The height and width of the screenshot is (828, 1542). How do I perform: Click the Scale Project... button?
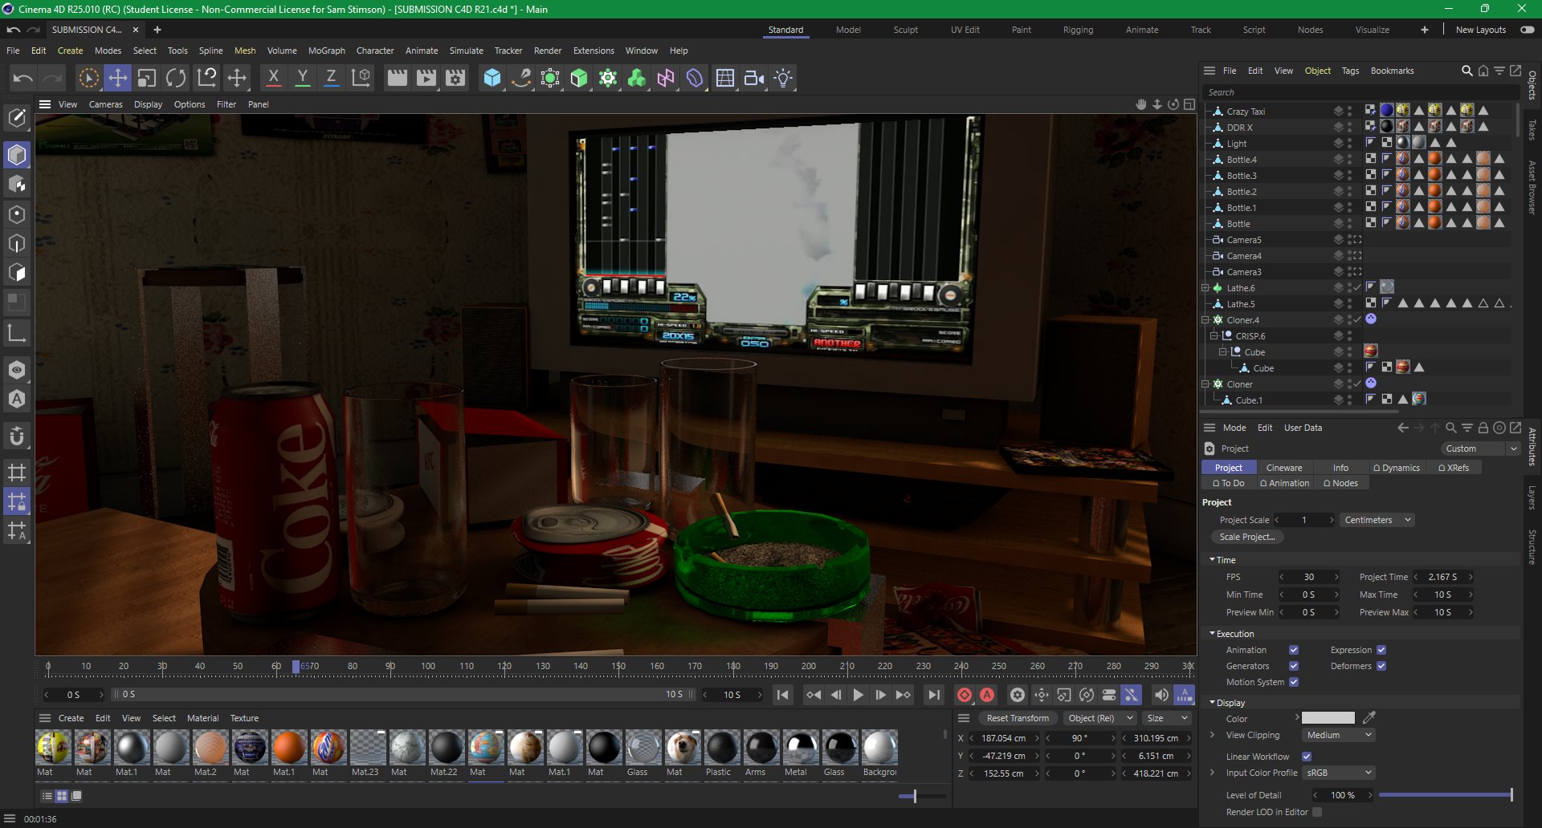(x=1246, y=537)
